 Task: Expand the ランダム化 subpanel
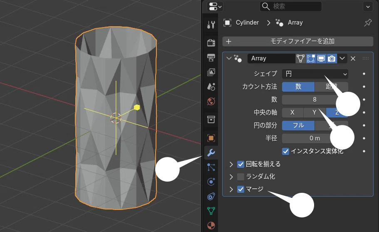(x=231, y=177)
